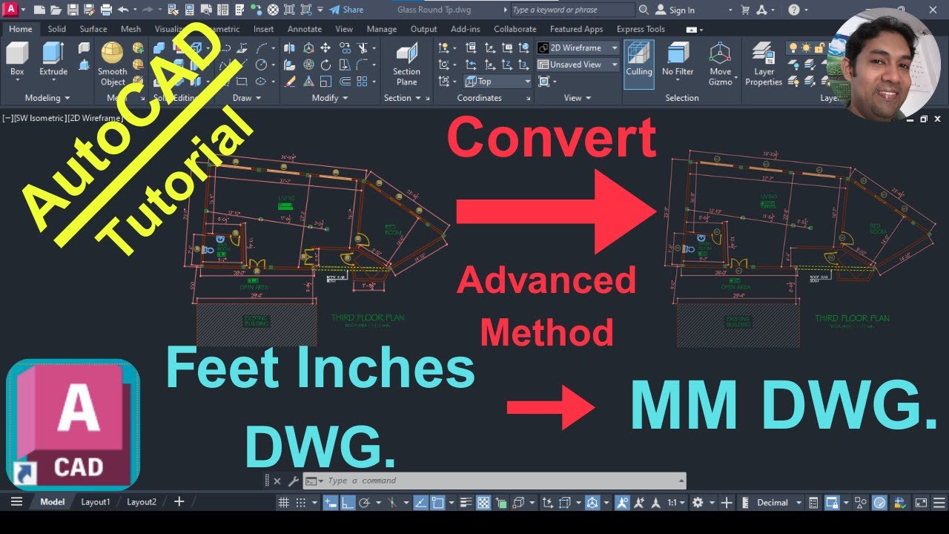The height and width of the screenshot is (534, 949).
Task: Select the Box modeling tool
Action: pos(17,59)
